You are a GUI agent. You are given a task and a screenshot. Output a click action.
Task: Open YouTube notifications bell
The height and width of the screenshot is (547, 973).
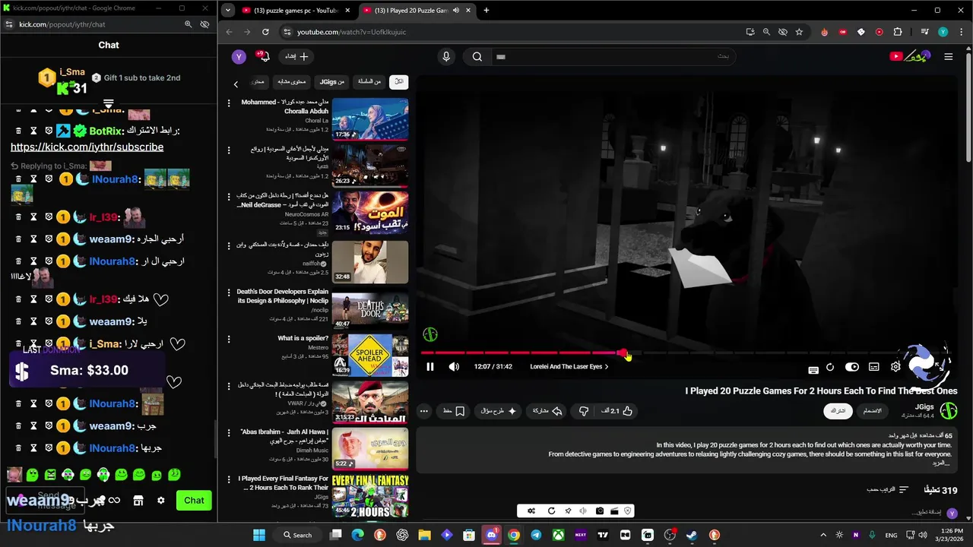(264, 56)
